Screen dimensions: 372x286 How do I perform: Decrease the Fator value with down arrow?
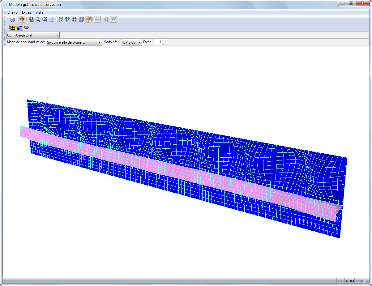point(164,44)
